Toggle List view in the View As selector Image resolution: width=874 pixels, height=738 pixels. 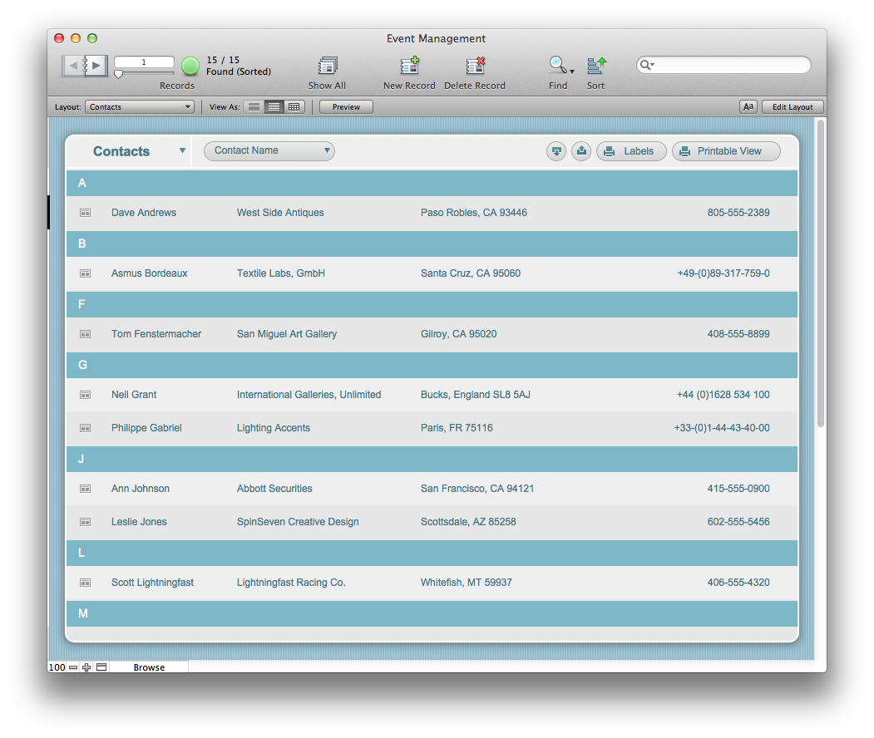pyautogui.click(x=274, y=106)
